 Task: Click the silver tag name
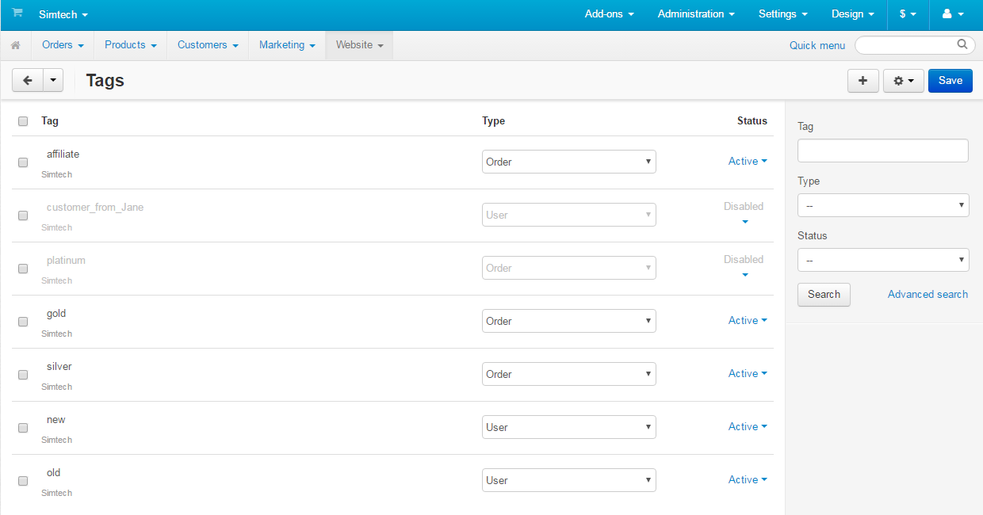coord(59,366)
